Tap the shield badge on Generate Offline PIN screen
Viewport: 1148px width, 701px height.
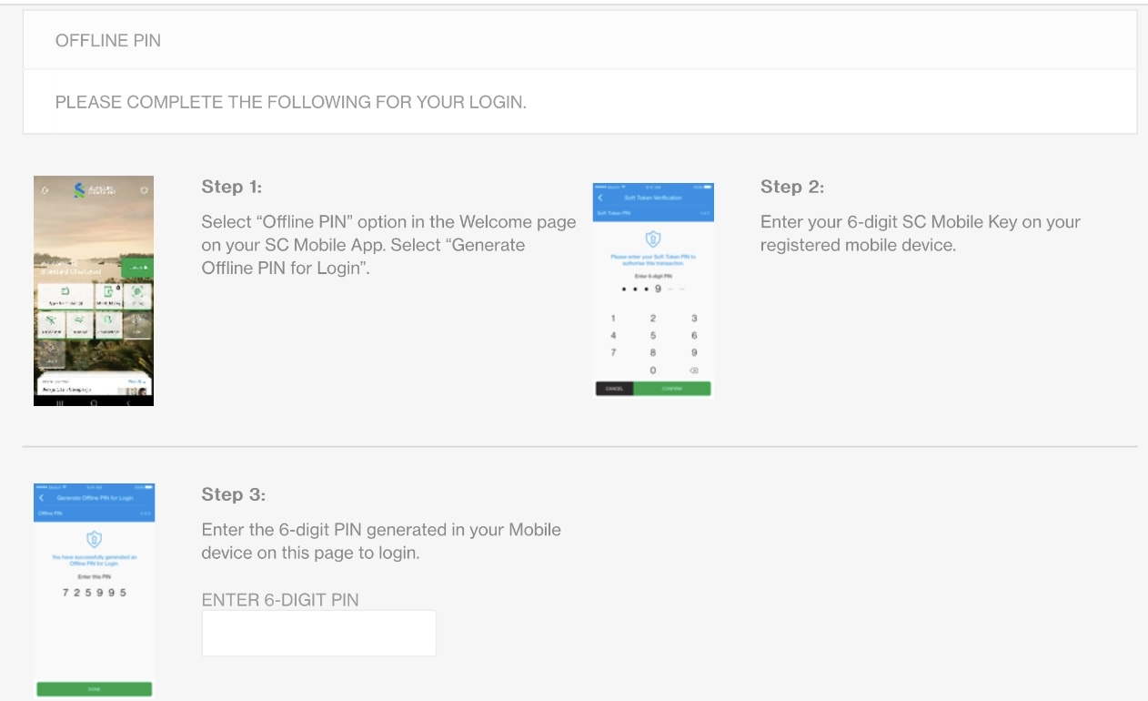tap(94, 538)
